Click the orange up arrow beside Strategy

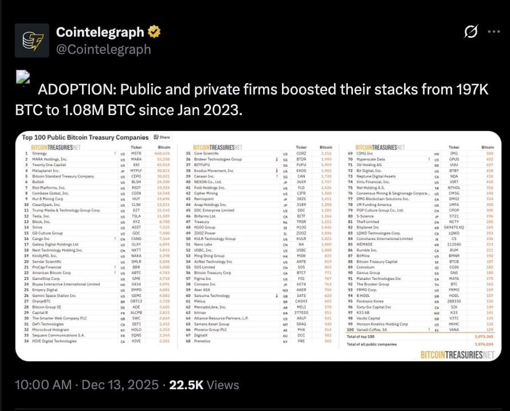coord(115,153)
